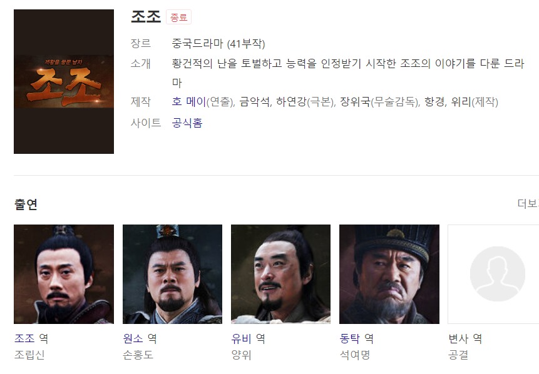Click actor name 조립신

click(x=29, y=355)
